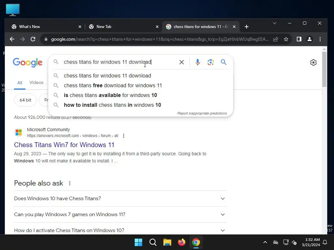Image resolution: width=334 pixels, height=250 pixels.
Task: Start a voice search with microphone
Action: coord(197,62)
